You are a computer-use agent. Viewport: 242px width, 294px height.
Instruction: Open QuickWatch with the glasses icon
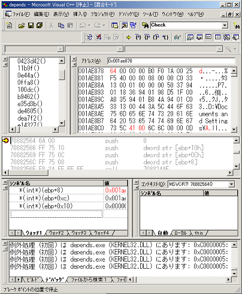(177, 37)
